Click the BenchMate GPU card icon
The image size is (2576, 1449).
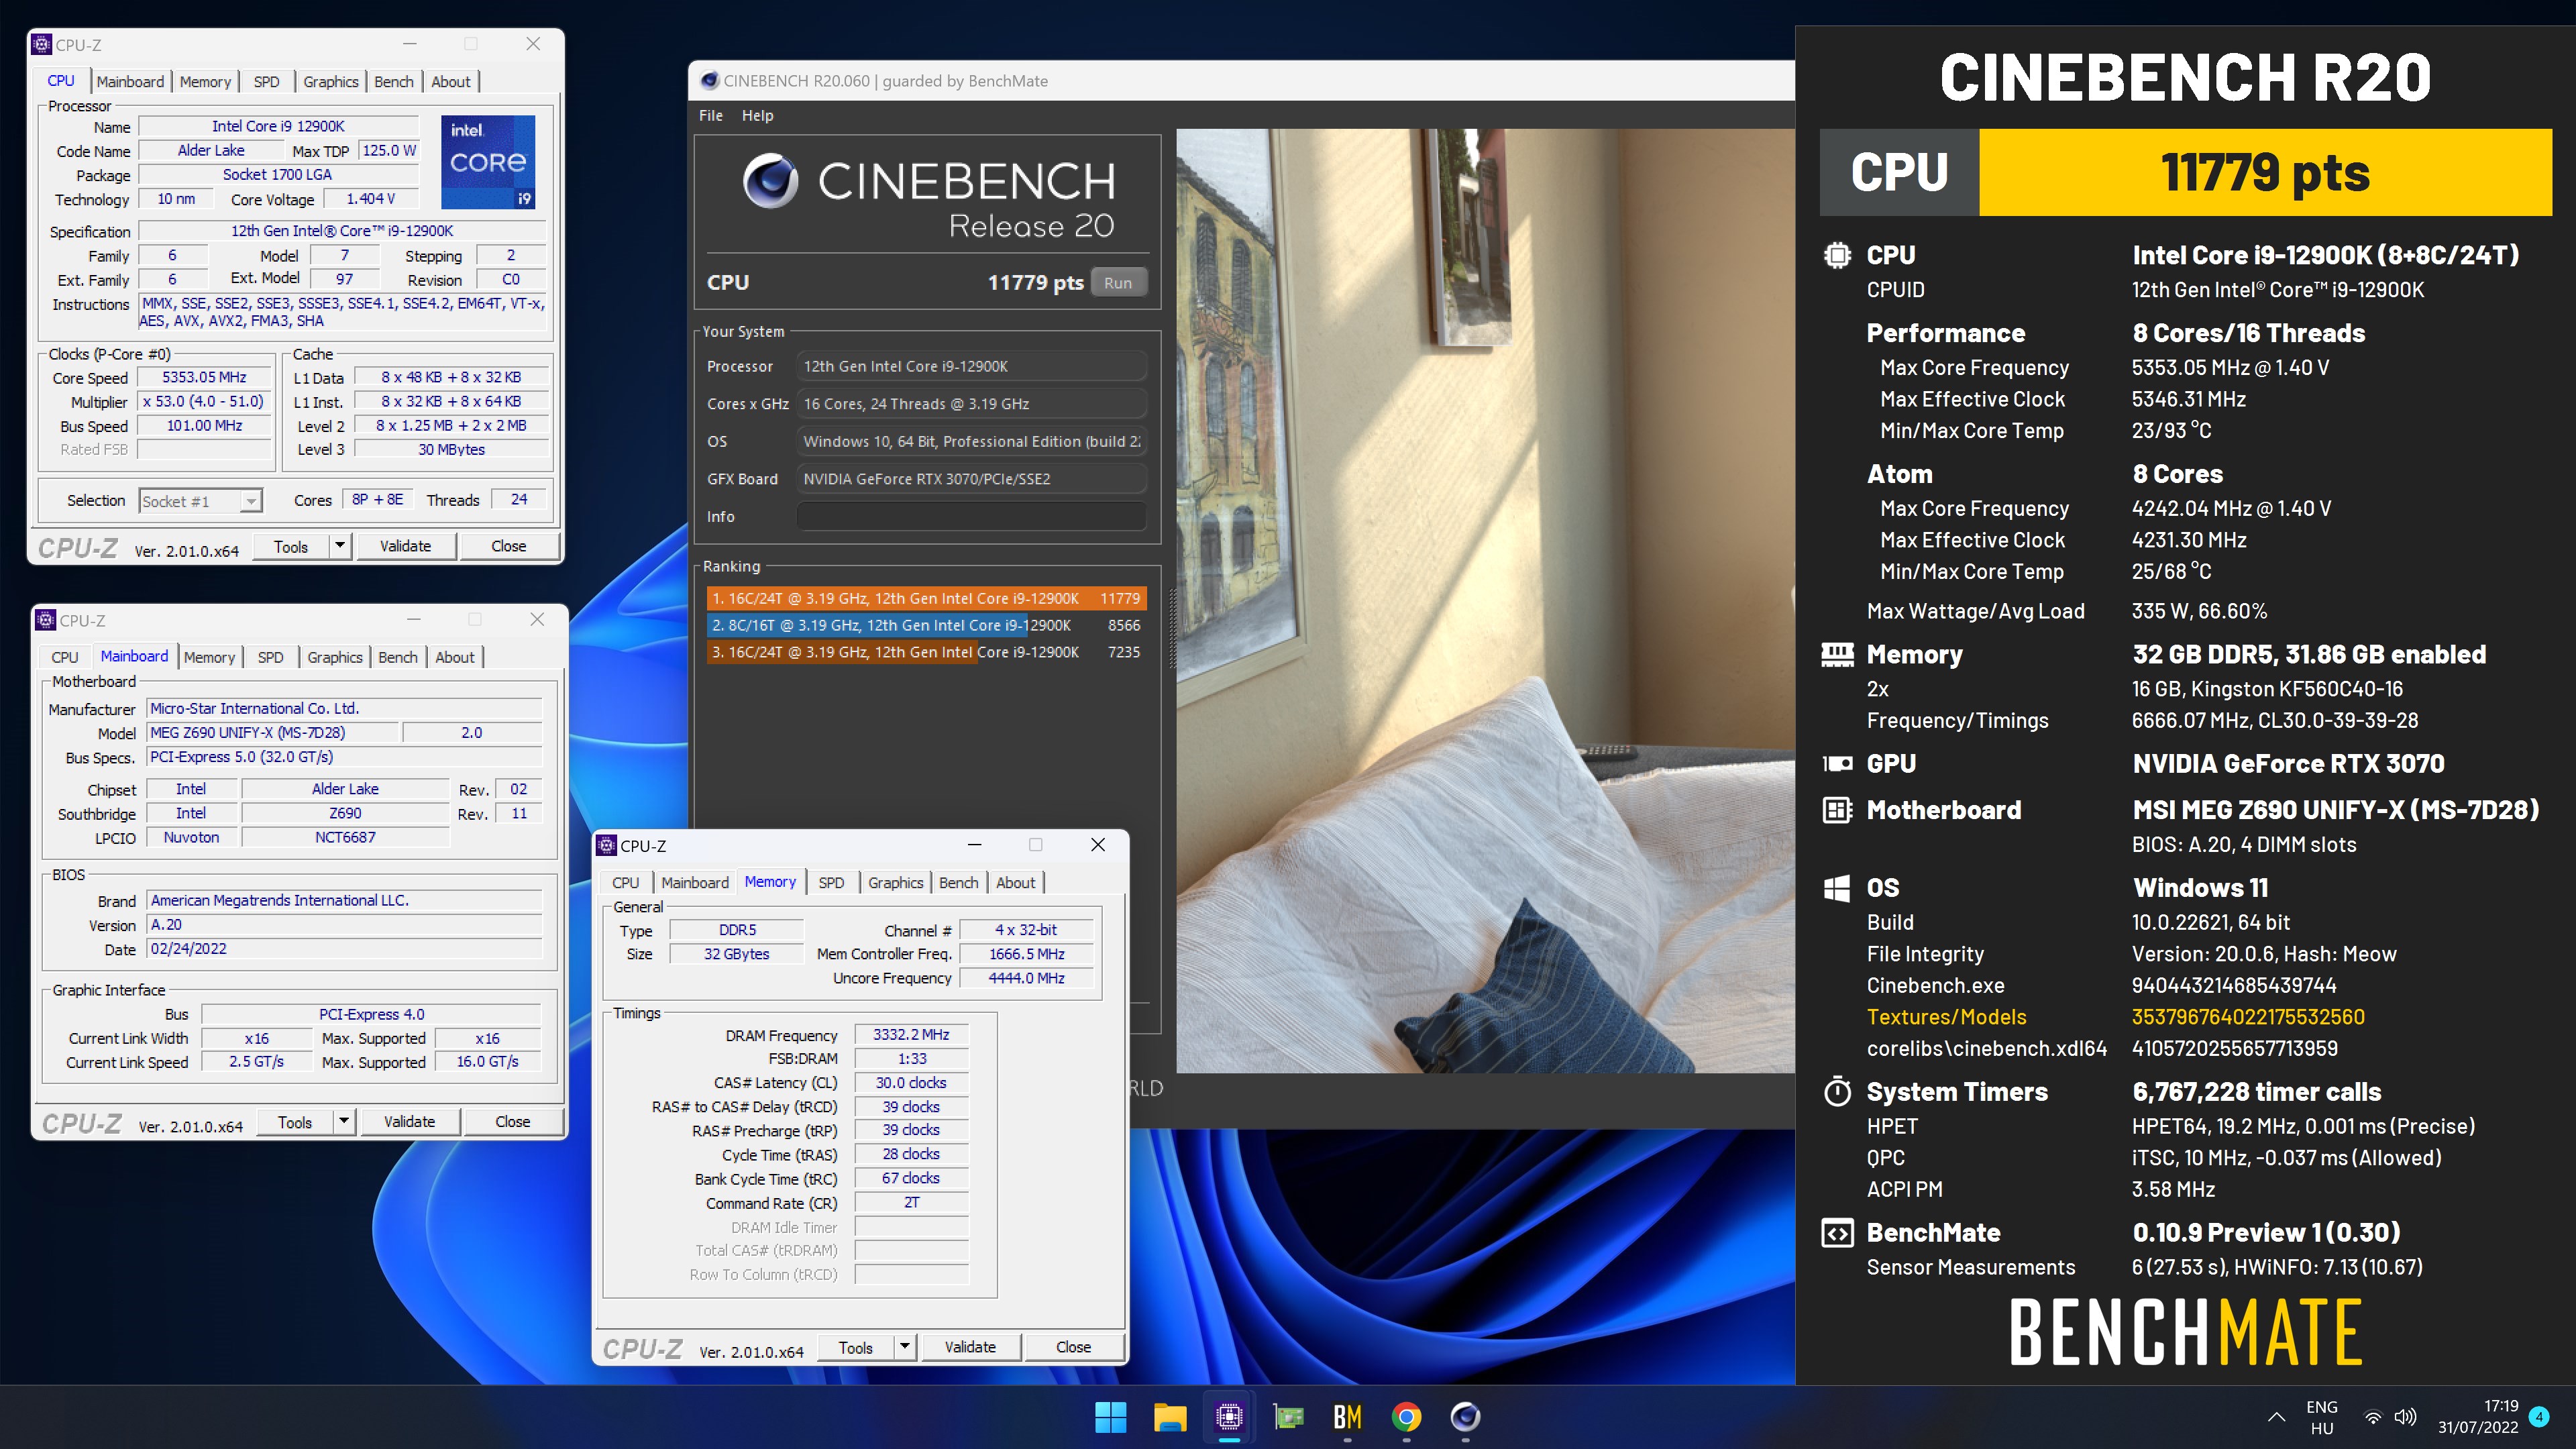1837,764
